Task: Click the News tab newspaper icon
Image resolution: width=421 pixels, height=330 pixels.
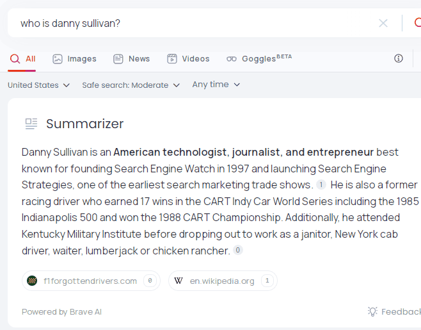Action: point(118,59)
